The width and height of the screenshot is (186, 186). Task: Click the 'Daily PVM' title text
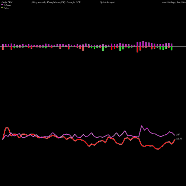7,2
